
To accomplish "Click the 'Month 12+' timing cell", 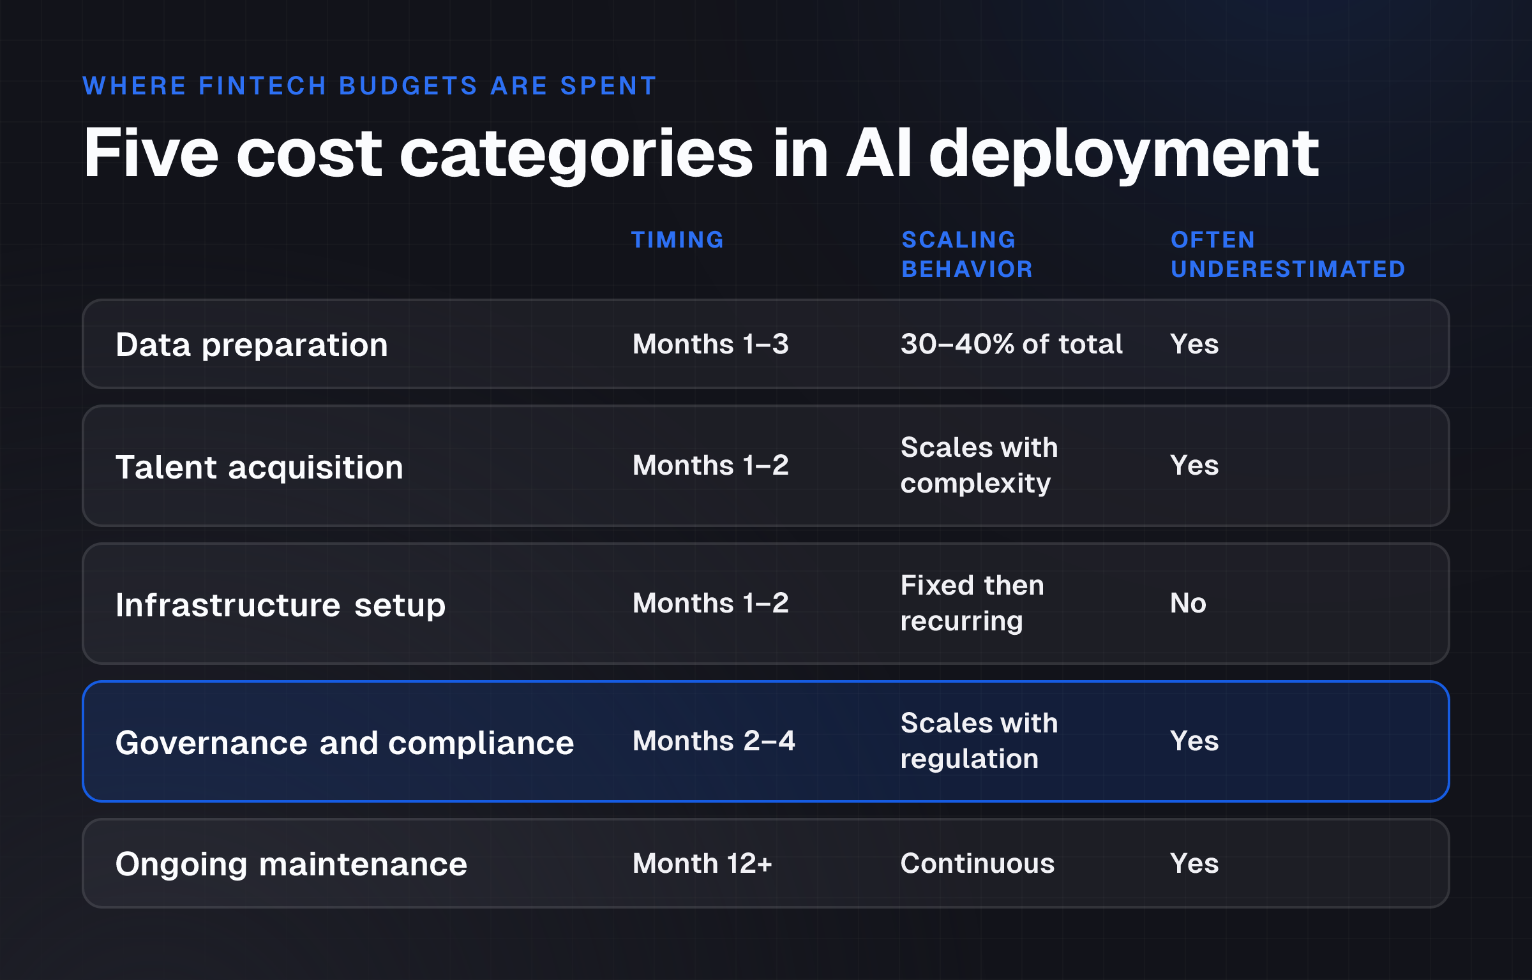I will point(702,863).
